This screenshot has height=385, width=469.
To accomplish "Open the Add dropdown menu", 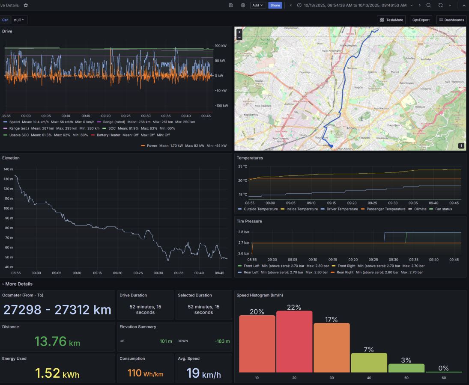I will [x=258, y=5].
